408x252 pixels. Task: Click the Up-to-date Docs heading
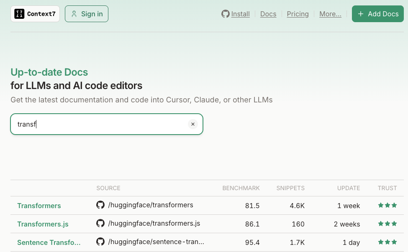click(x=49, y=72)
